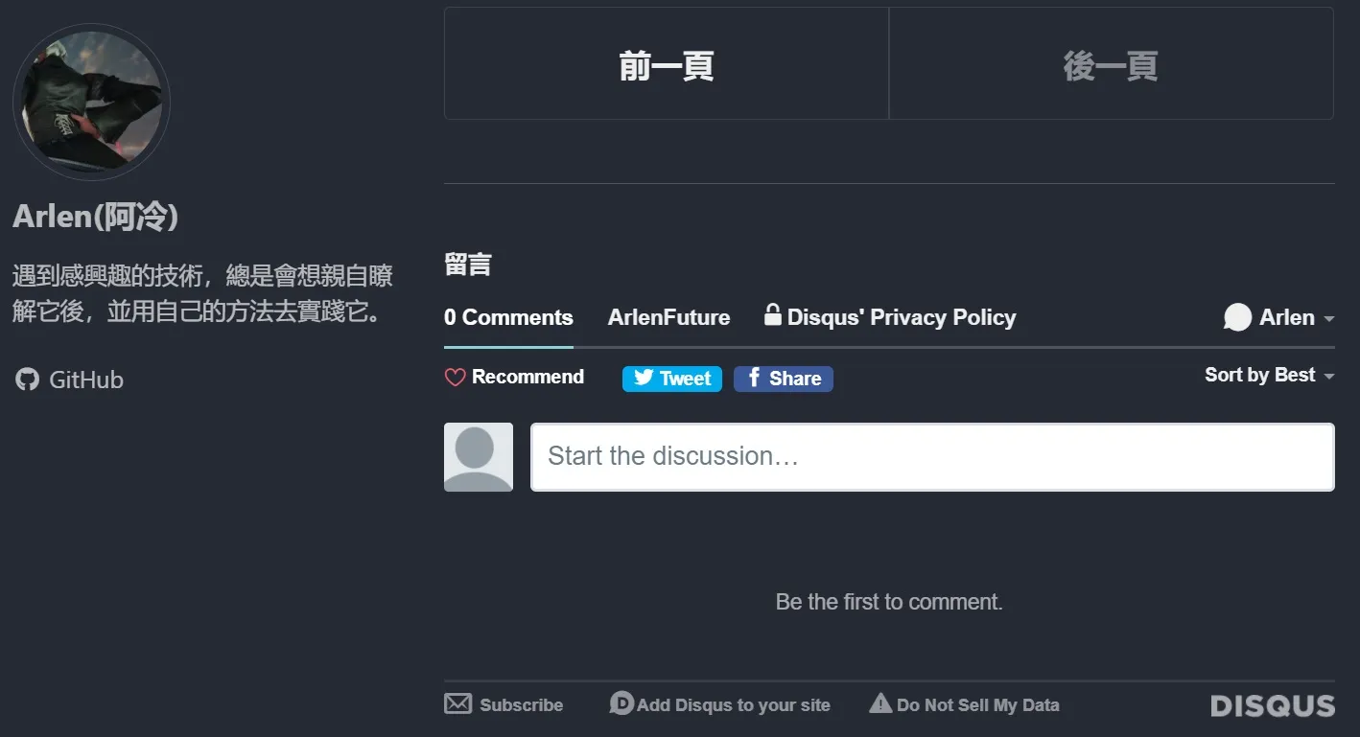Click the Arlen speech bubble avatar icon

[1237, 317]
